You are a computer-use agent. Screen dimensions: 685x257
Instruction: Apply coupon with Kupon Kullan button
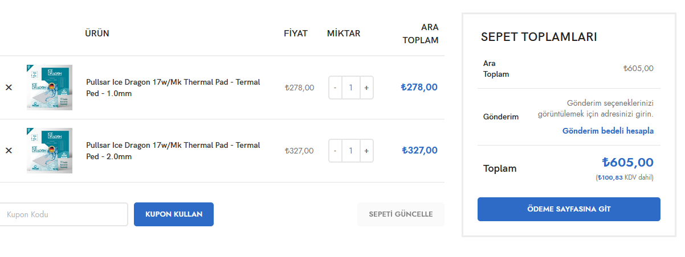(174, 214)
